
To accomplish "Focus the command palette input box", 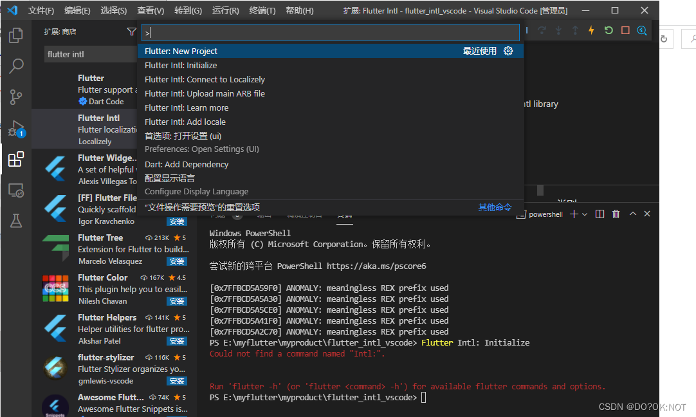I will pos(331,32).
